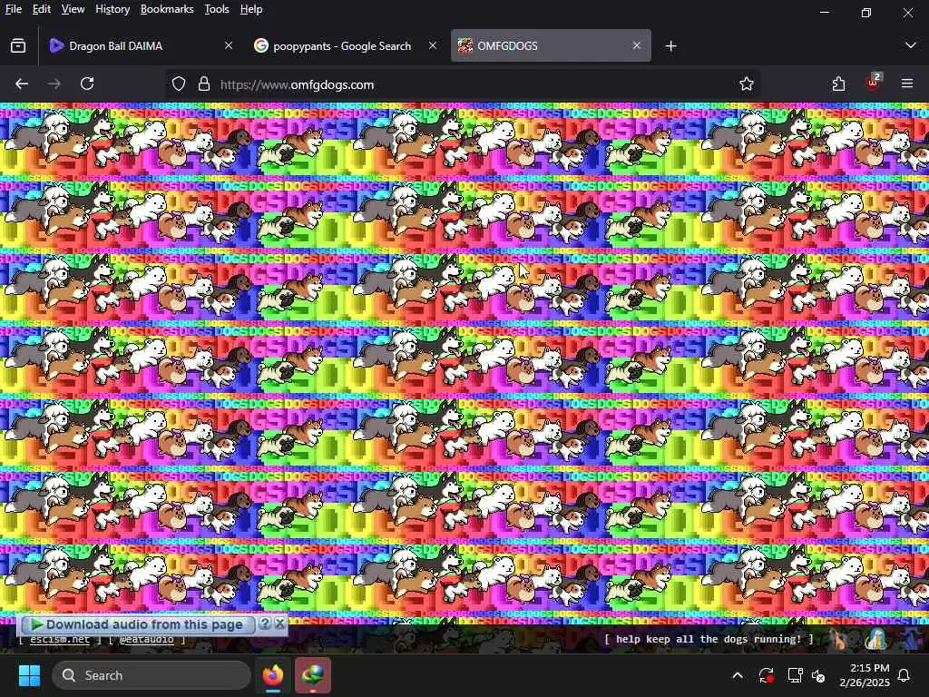This screenshot has height=697, width=929.
Task: Open the download panel help question mark
Action: (x=266, y=623)
